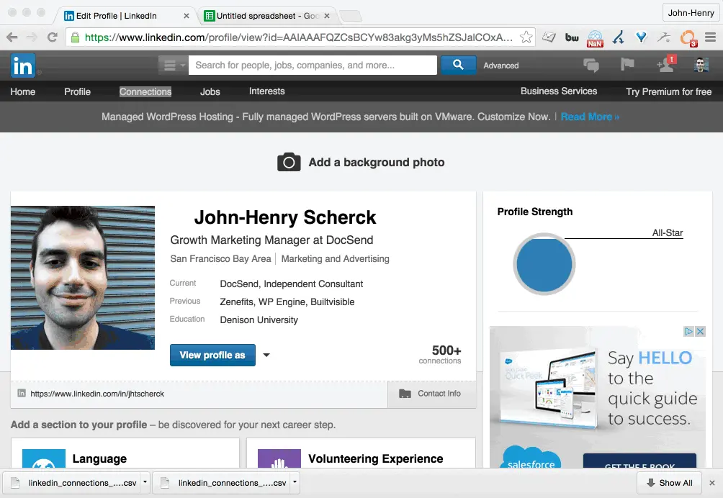This screenshot has width=723, height=498.
Task: Open first CSV download options arrow
Action: coord(145,482)
